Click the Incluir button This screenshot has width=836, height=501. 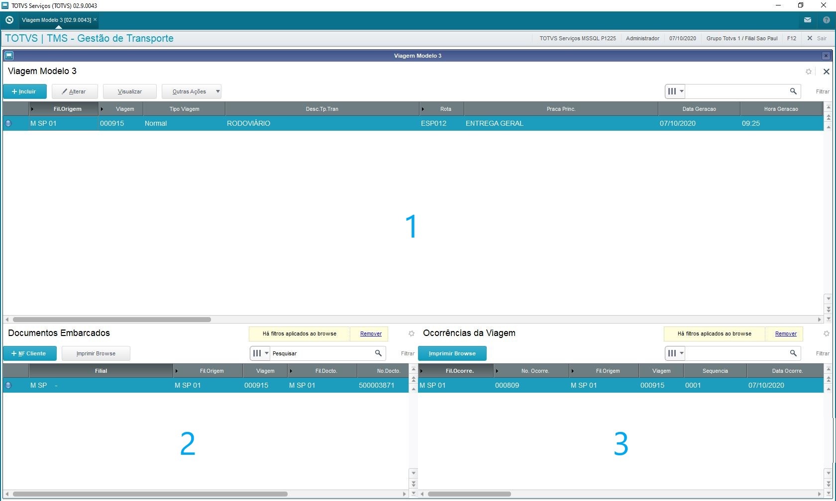25,91
